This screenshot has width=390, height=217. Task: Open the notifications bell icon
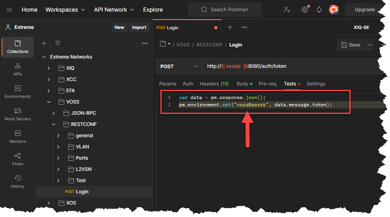(319, 10)
